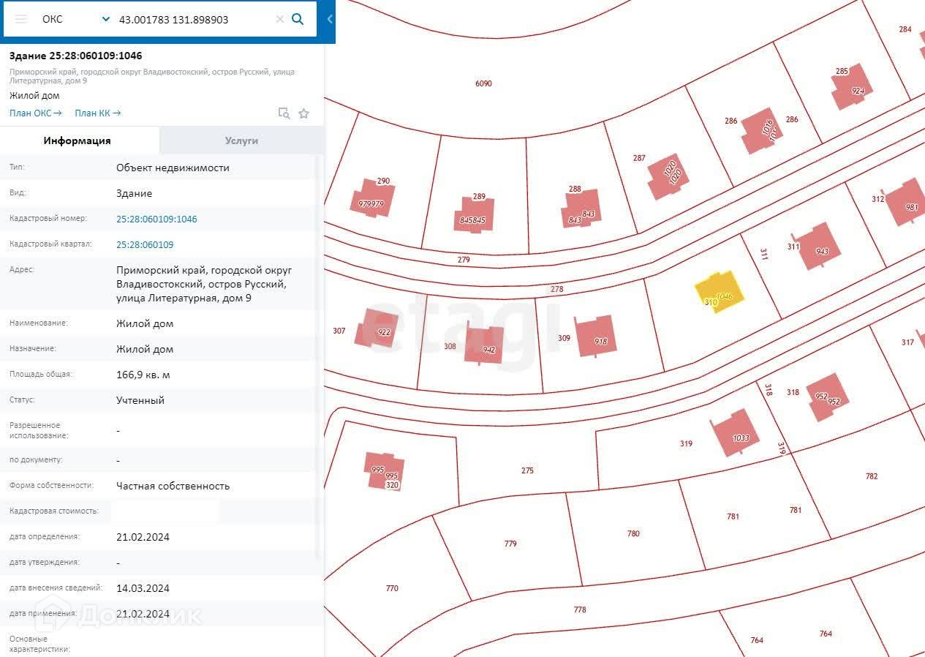Select parcel 778 on the map

click(580, 609)
